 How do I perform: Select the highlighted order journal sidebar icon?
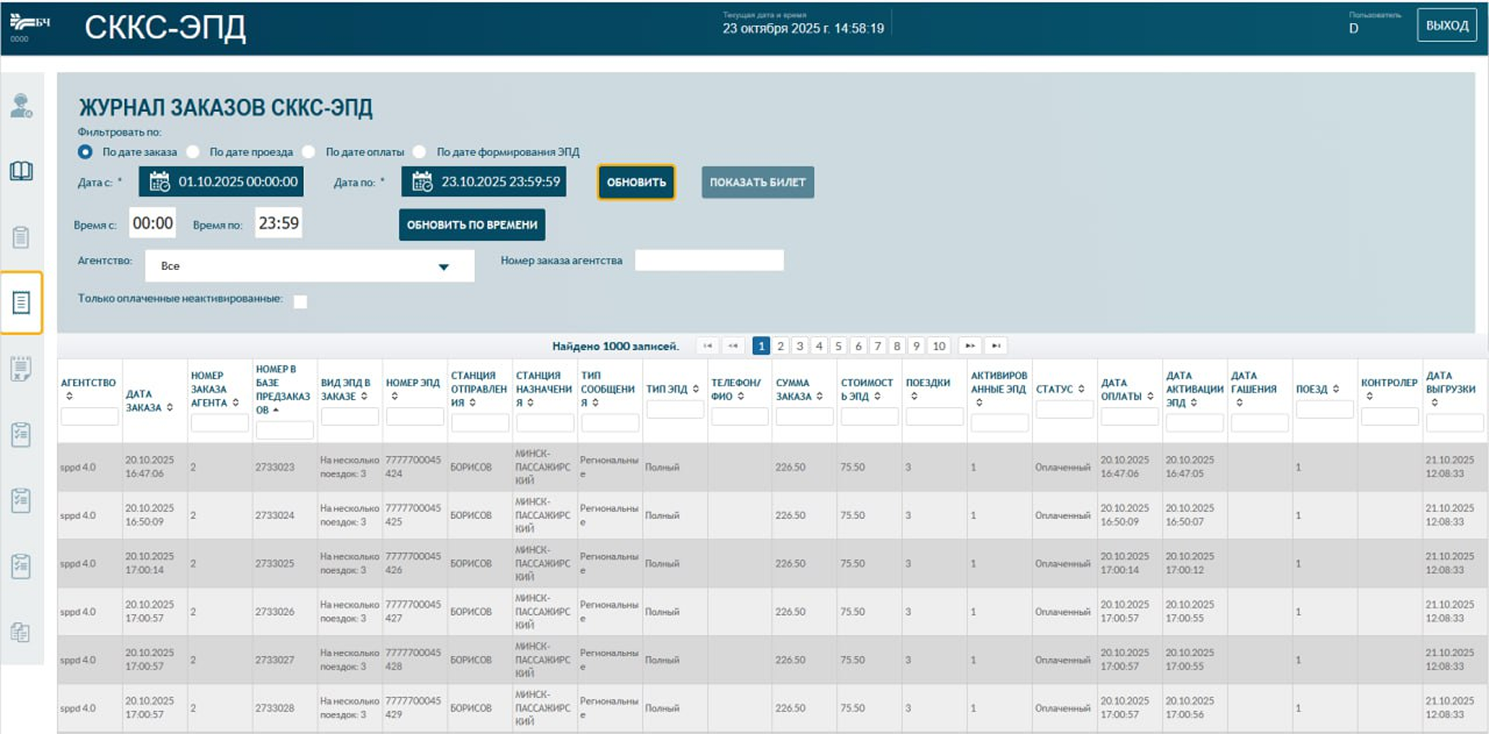click(x=21, y=302)
